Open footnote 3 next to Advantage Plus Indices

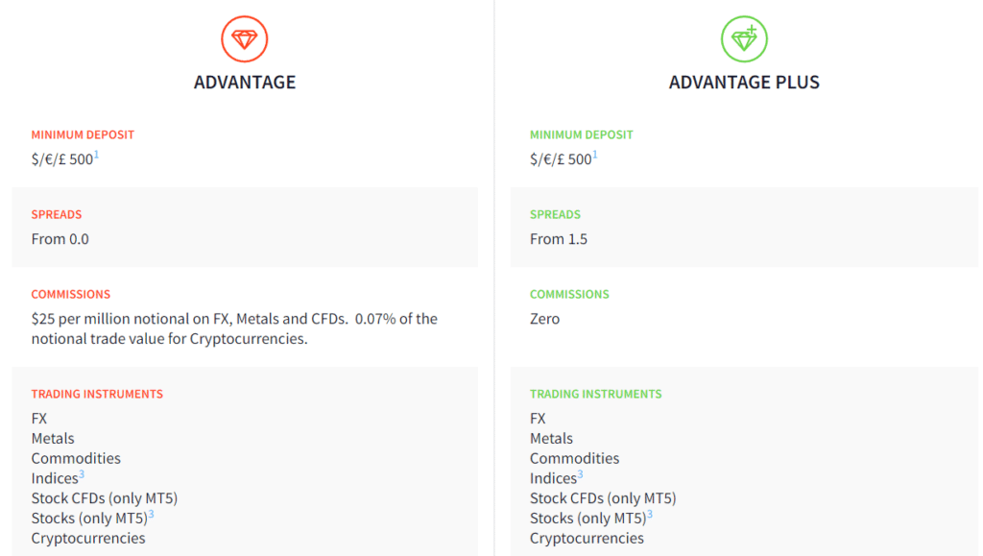(x=580, y=474)
